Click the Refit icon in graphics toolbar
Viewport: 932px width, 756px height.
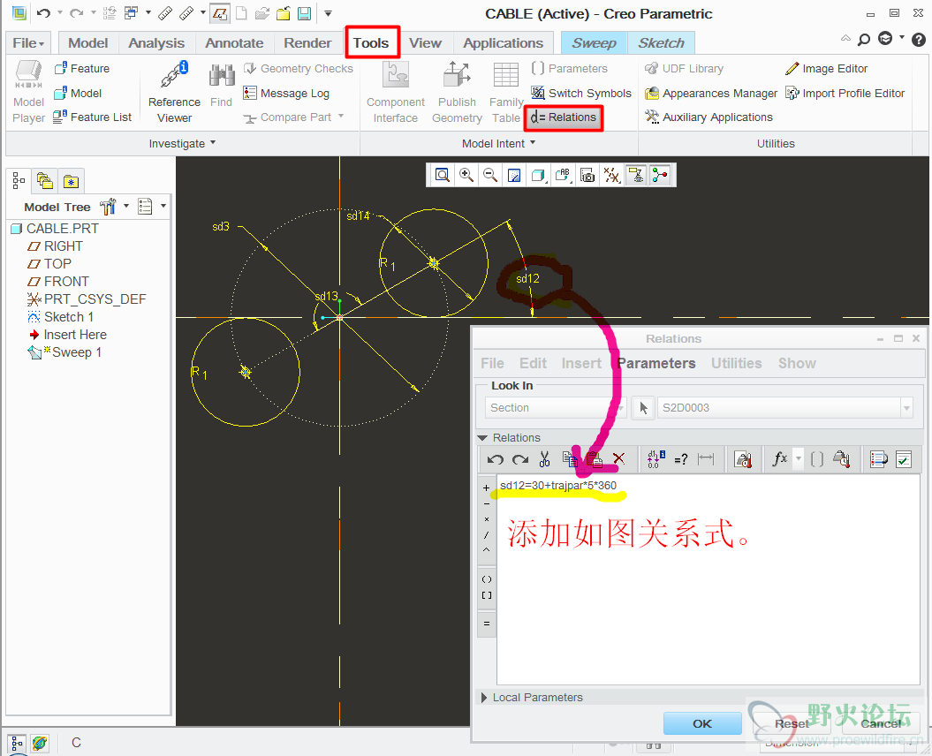[443, 175]
